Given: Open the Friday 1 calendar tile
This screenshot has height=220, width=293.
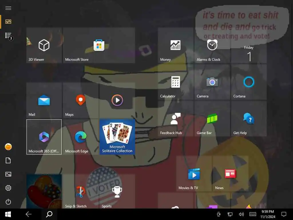Looking at the screenshot, I should click(x=249, y=45).
